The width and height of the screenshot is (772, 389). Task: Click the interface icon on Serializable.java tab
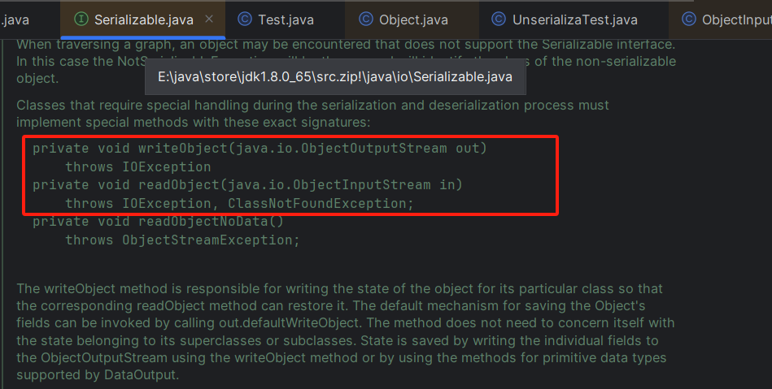[81, 19]
